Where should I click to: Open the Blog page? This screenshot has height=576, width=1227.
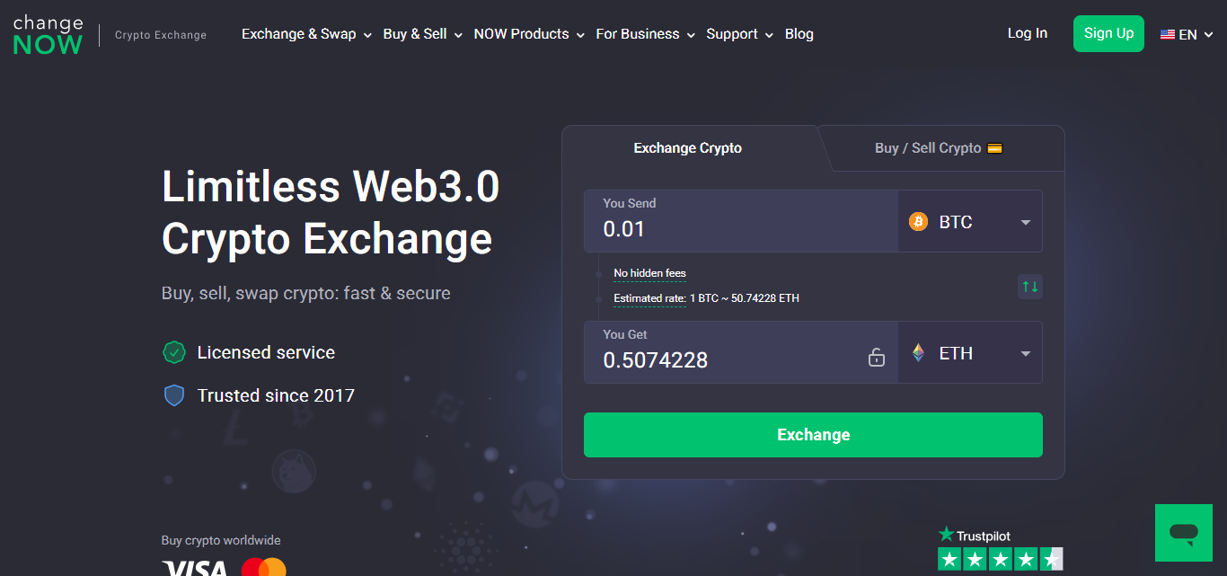[x=799, y=34]
